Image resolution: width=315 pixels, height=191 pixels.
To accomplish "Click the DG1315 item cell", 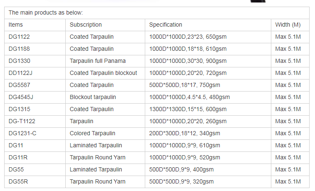I will (x=19, y=109).
